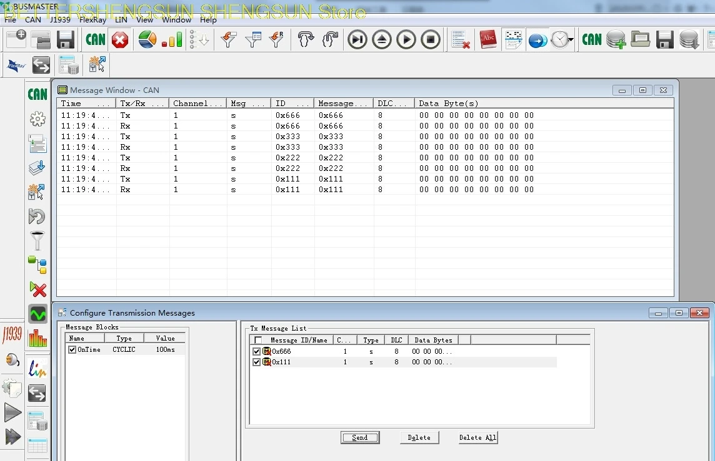
Task: Click the first floppy-disk save icon in toolbar
Action: point(66,39)
